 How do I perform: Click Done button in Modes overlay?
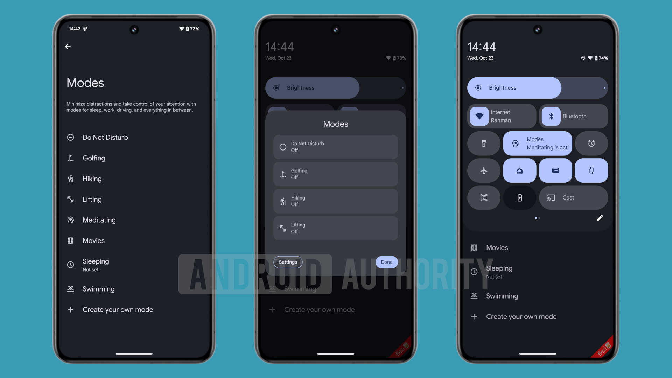pyautogui.click(x=387, y=262)
